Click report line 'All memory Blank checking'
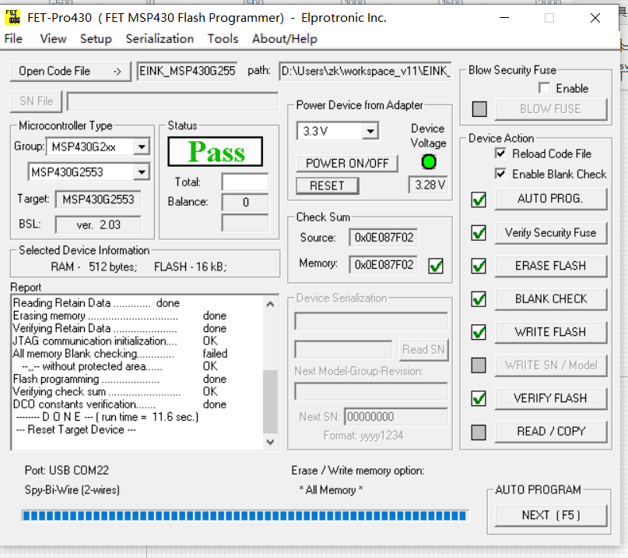Image resolution: width=628 pixels, height=558 pixels. click(120, 354)
